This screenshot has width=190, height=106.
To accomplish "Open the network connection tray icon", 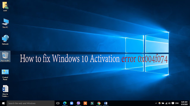I will coord(166,103).
